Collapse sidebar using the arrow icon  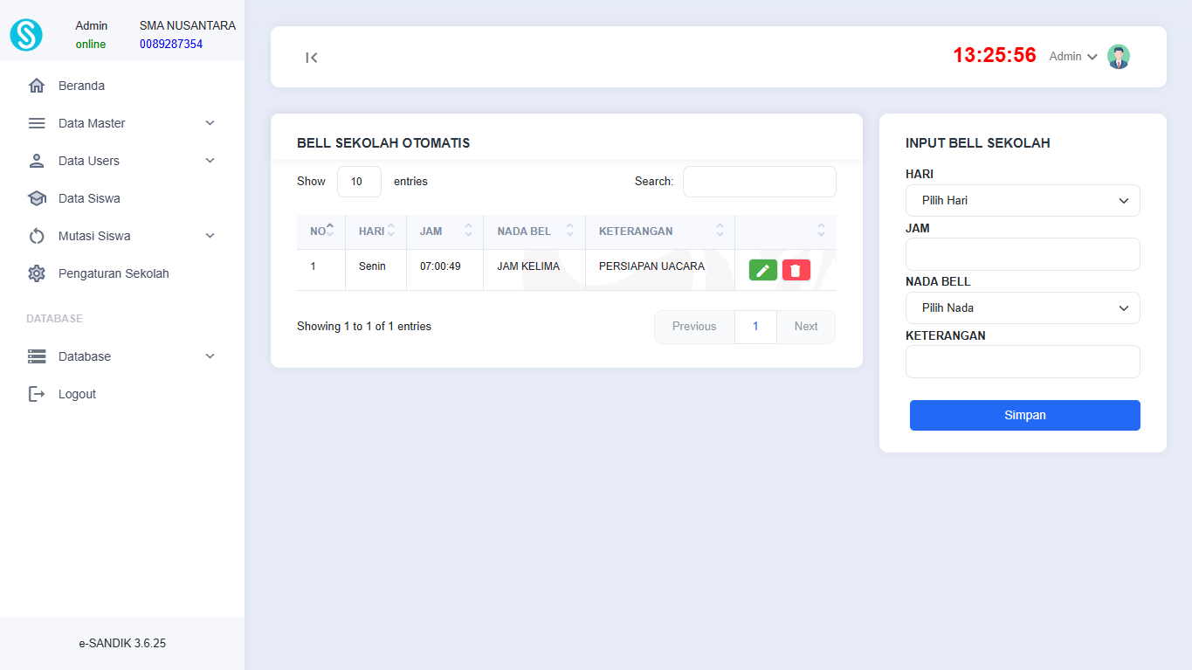tap(312, 58)
